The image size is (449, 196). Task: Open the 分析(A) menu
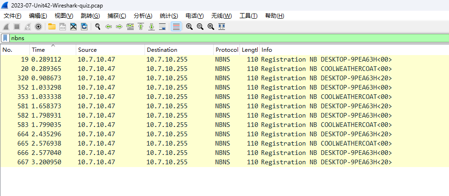143,16
